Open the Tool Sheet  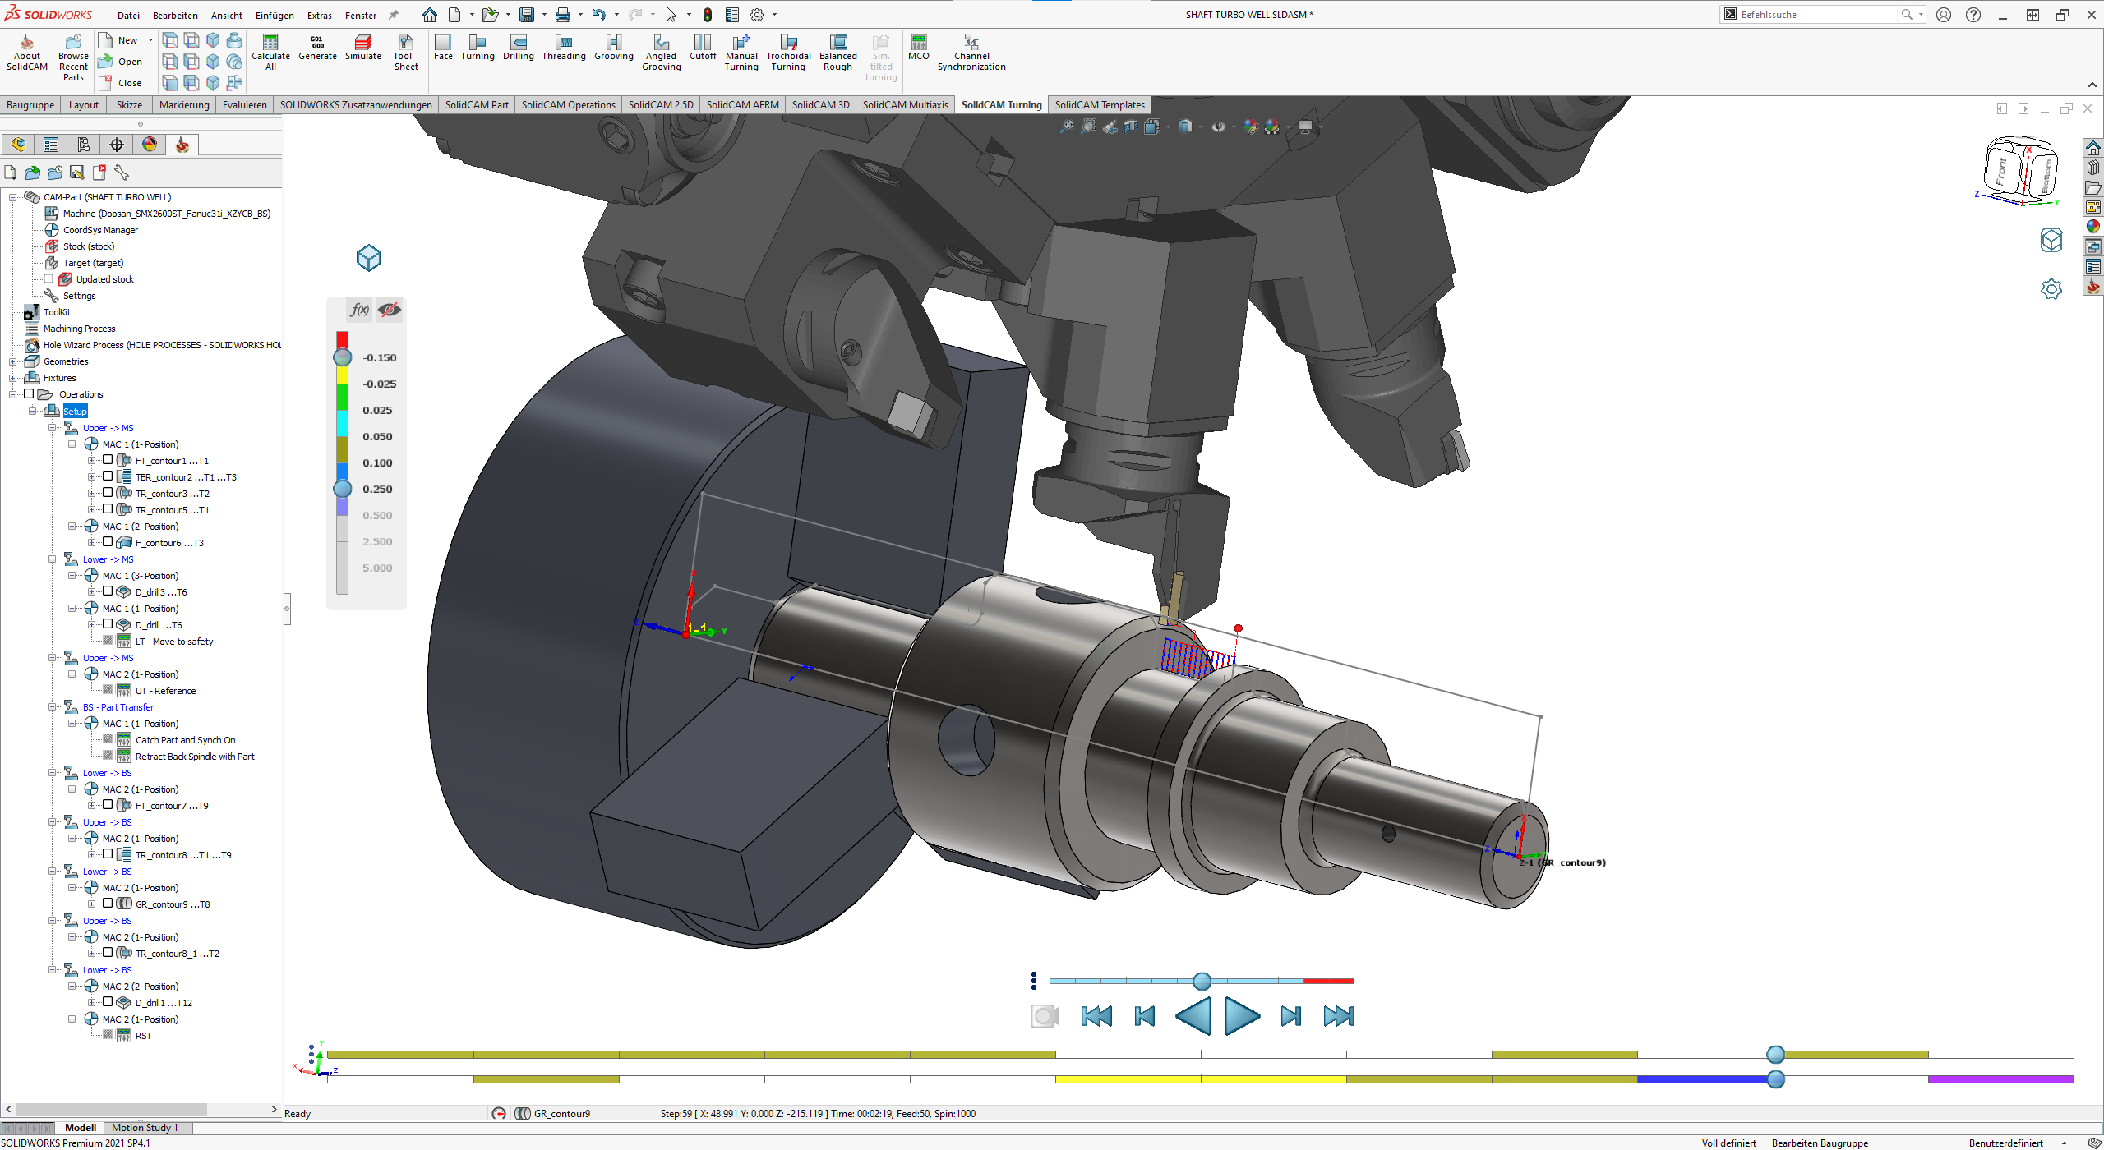coord(405,53)
